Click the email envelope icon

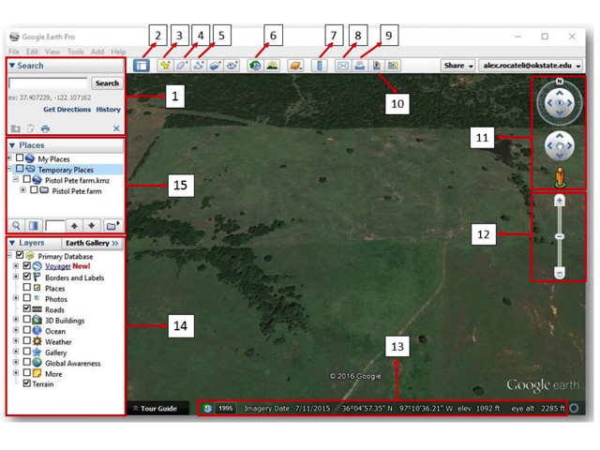pos(343,66)
